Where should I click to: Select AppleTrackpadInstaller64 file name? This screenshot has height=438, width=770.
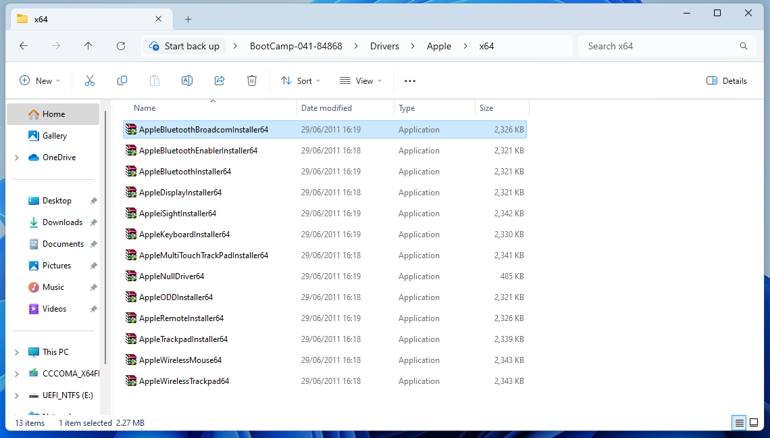[x=183, y=339]
